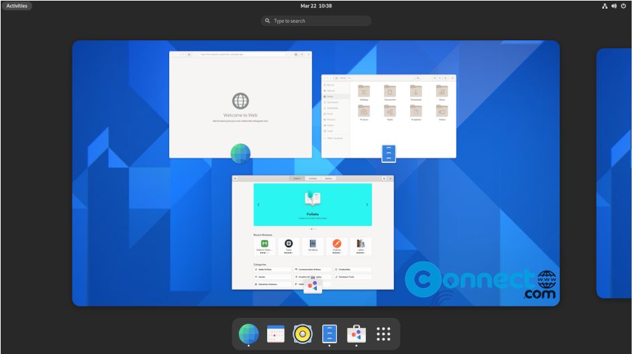633x354 pixels.
Task: Open GNOME Web browser from the dock
Action: point(248,333)
